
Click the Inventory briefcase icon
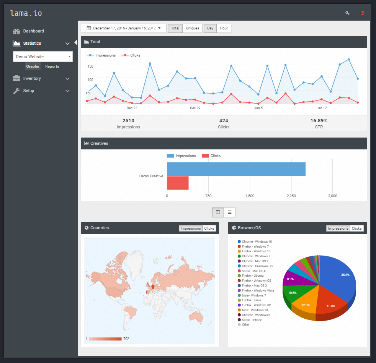point(16,78)
